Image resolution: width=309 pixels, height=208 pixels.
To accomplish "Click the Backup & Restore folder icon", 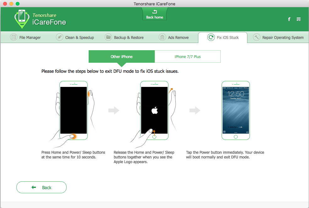I will (x=108, y=37).
